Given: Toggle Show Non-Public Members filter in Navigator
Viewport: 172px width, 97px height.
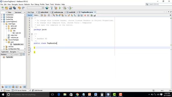Looking at the screenshot, I should click(x=13, y=87).
